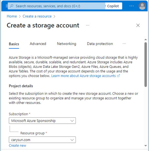Expand the Subscription dropdown
The image size is (149, 151).
coord(42,120)
